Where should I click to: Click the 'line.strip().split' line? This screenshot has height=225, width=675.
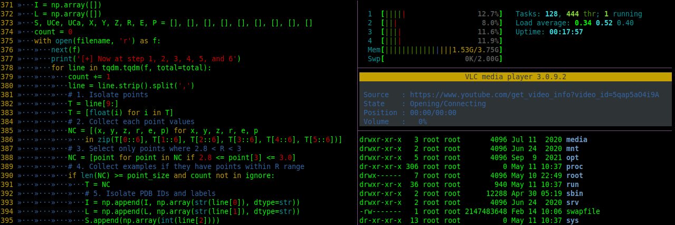[131, 86]
